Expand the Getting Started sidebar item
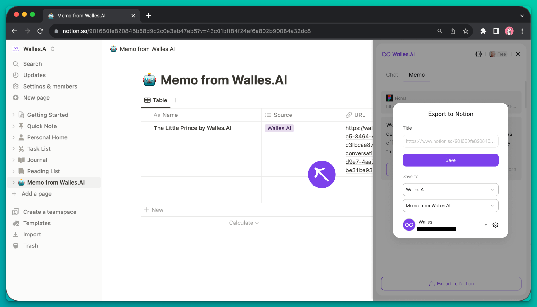 pyautogui.click(x=14, y=115)
